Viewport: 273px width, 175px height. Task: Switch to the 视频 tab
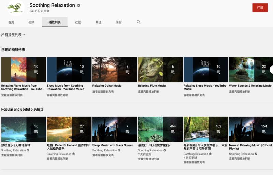(31, 22)
